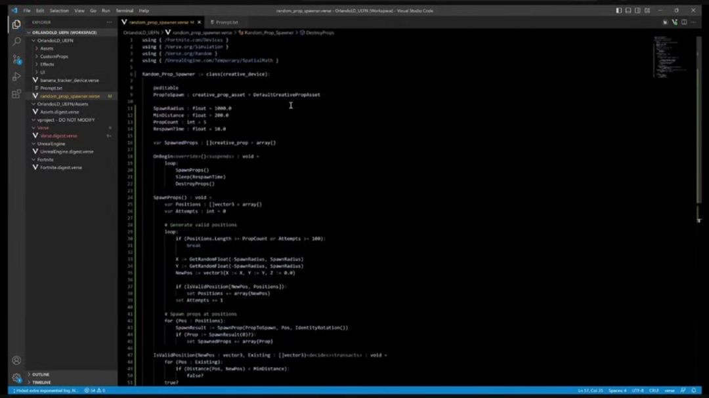
Task: Open the Manage gear settings icon
Action: (16, 378)
